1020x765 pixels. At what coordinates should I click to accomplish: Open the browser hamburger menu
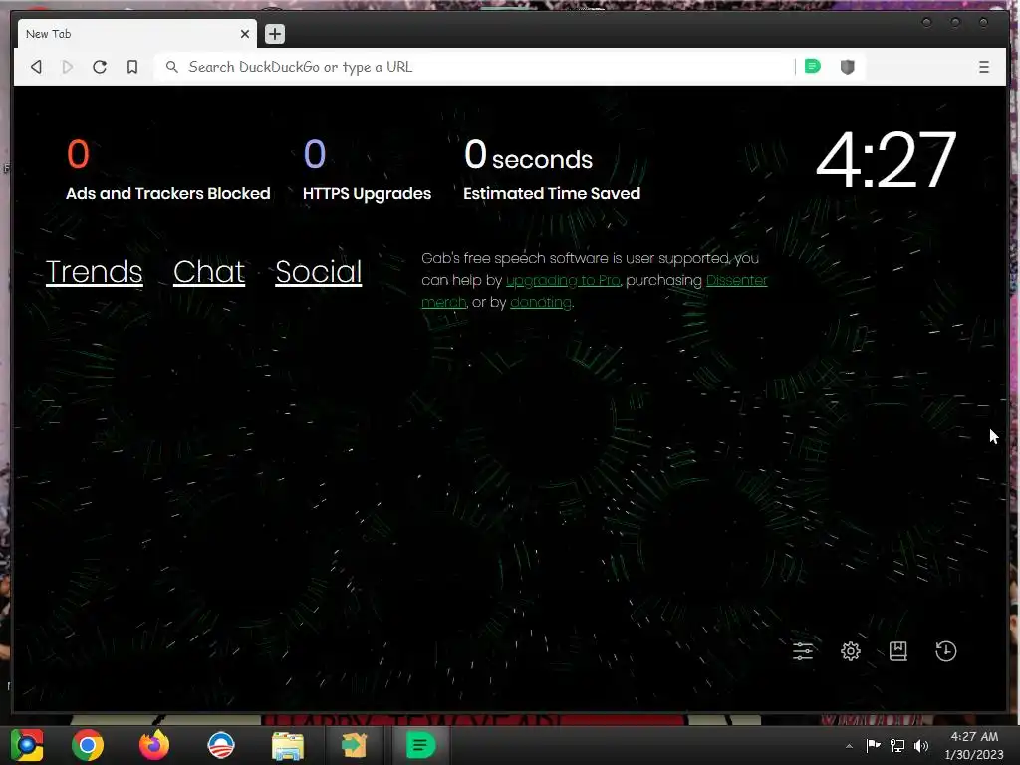pos(983,67)
